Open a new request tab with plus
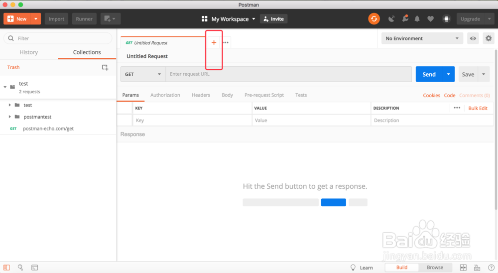Viewport: 498px width, 273px height. [x=214, y=42]
